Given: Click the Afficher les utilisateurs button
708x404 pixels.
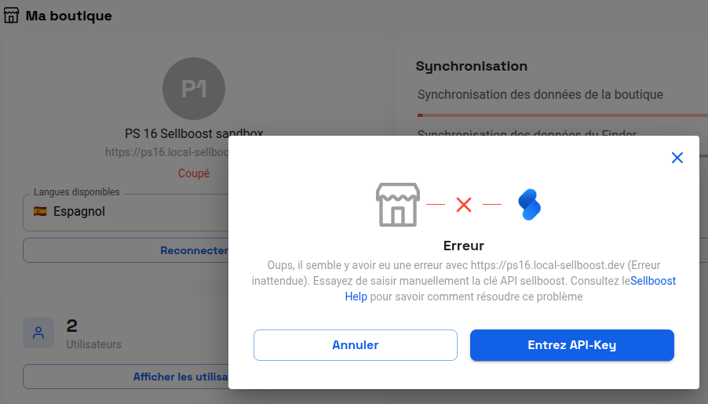Looking at the screenshot, I should [x=126, y=377].
